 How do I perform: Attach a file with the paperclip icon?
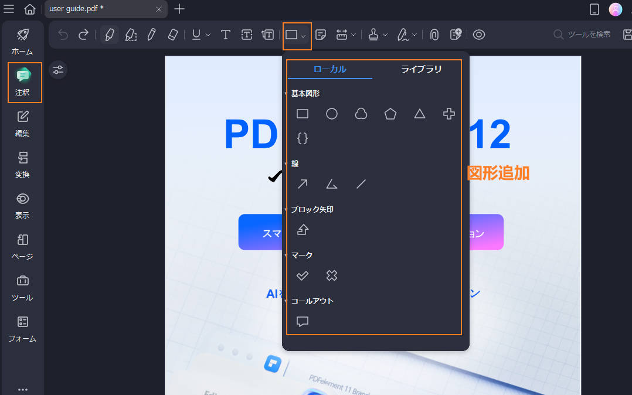[434, 35]
